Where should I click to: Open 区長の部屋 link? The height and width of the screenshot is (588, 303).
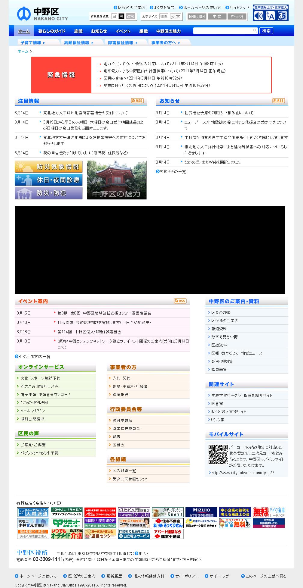(x=221, y=312)
